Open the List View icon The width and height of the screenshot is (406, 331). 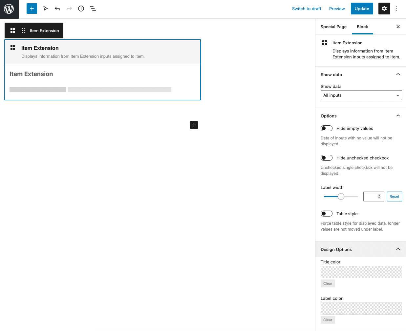93,9
